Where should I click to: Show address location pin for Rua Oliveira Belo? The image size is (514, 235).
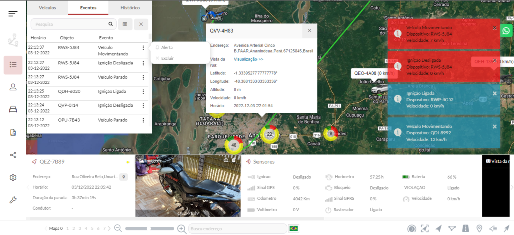pyautogui.click(x=123, y=177)
